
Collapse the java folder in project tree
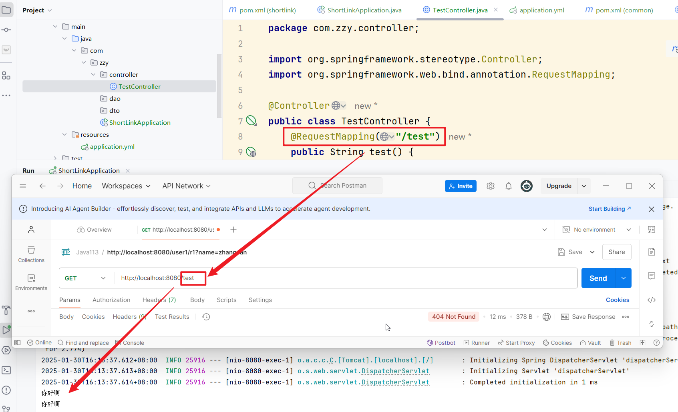(64, 38)
